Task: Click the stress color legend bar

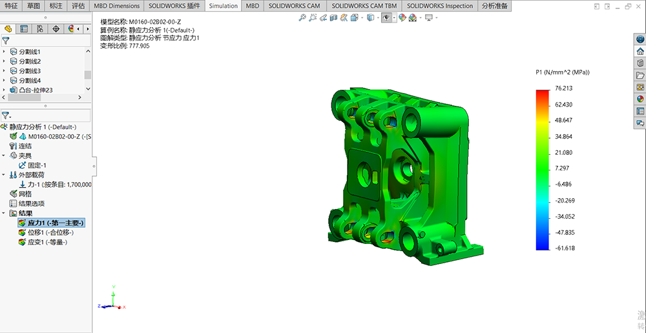Action: click(542, 169)
